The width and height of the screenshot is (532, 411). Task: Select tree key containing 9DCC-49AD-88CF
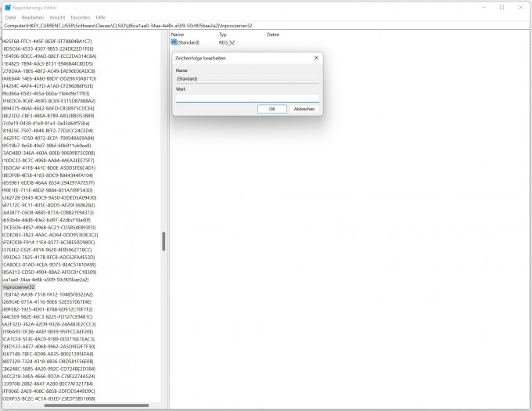(x=49, y=56)
